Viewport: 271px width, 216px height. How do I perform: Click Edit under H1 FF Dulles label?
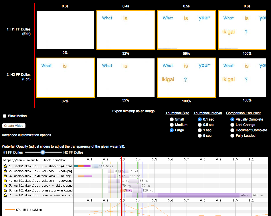click(x=26, y=34)
